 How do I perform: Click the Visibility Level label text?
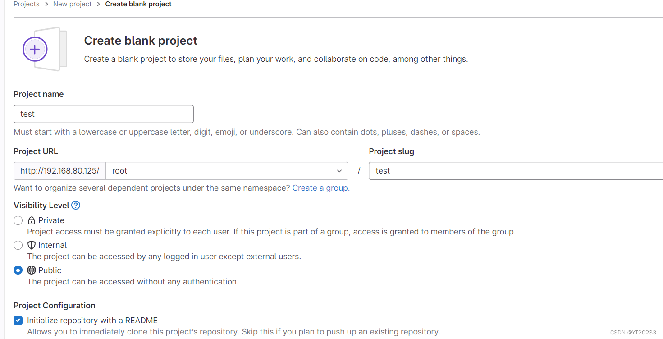pos(41,206)
